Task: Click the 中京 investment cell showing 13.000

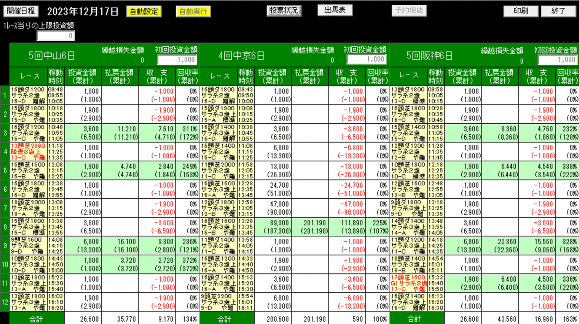Action: coord(273,170)
